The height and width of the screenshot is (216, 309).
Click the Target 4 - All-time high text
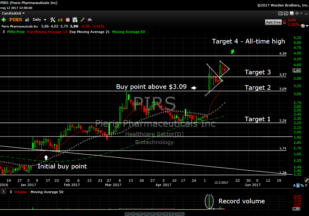point(248,41)
